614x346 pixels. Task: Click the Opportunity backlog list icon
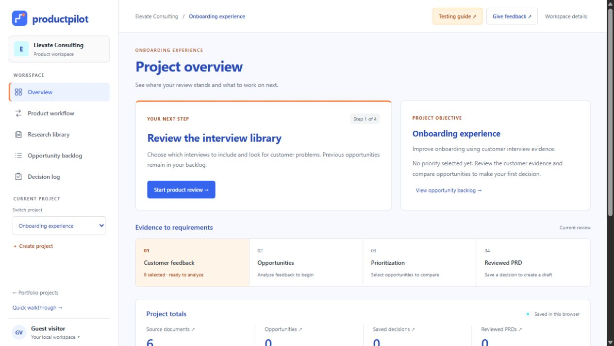coord(18,156)
